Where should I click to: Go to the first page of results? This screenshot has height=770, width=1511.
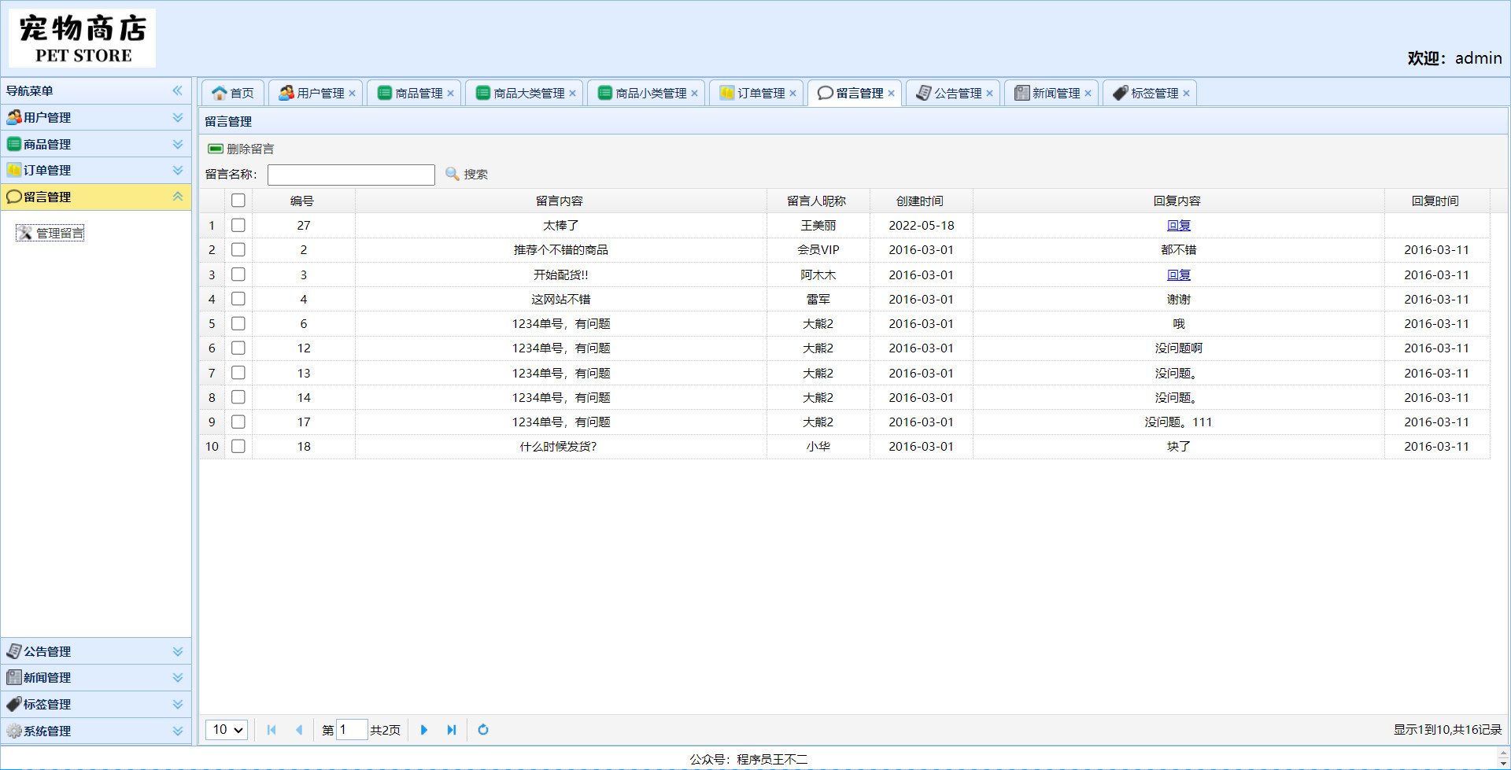click(272, 730)
